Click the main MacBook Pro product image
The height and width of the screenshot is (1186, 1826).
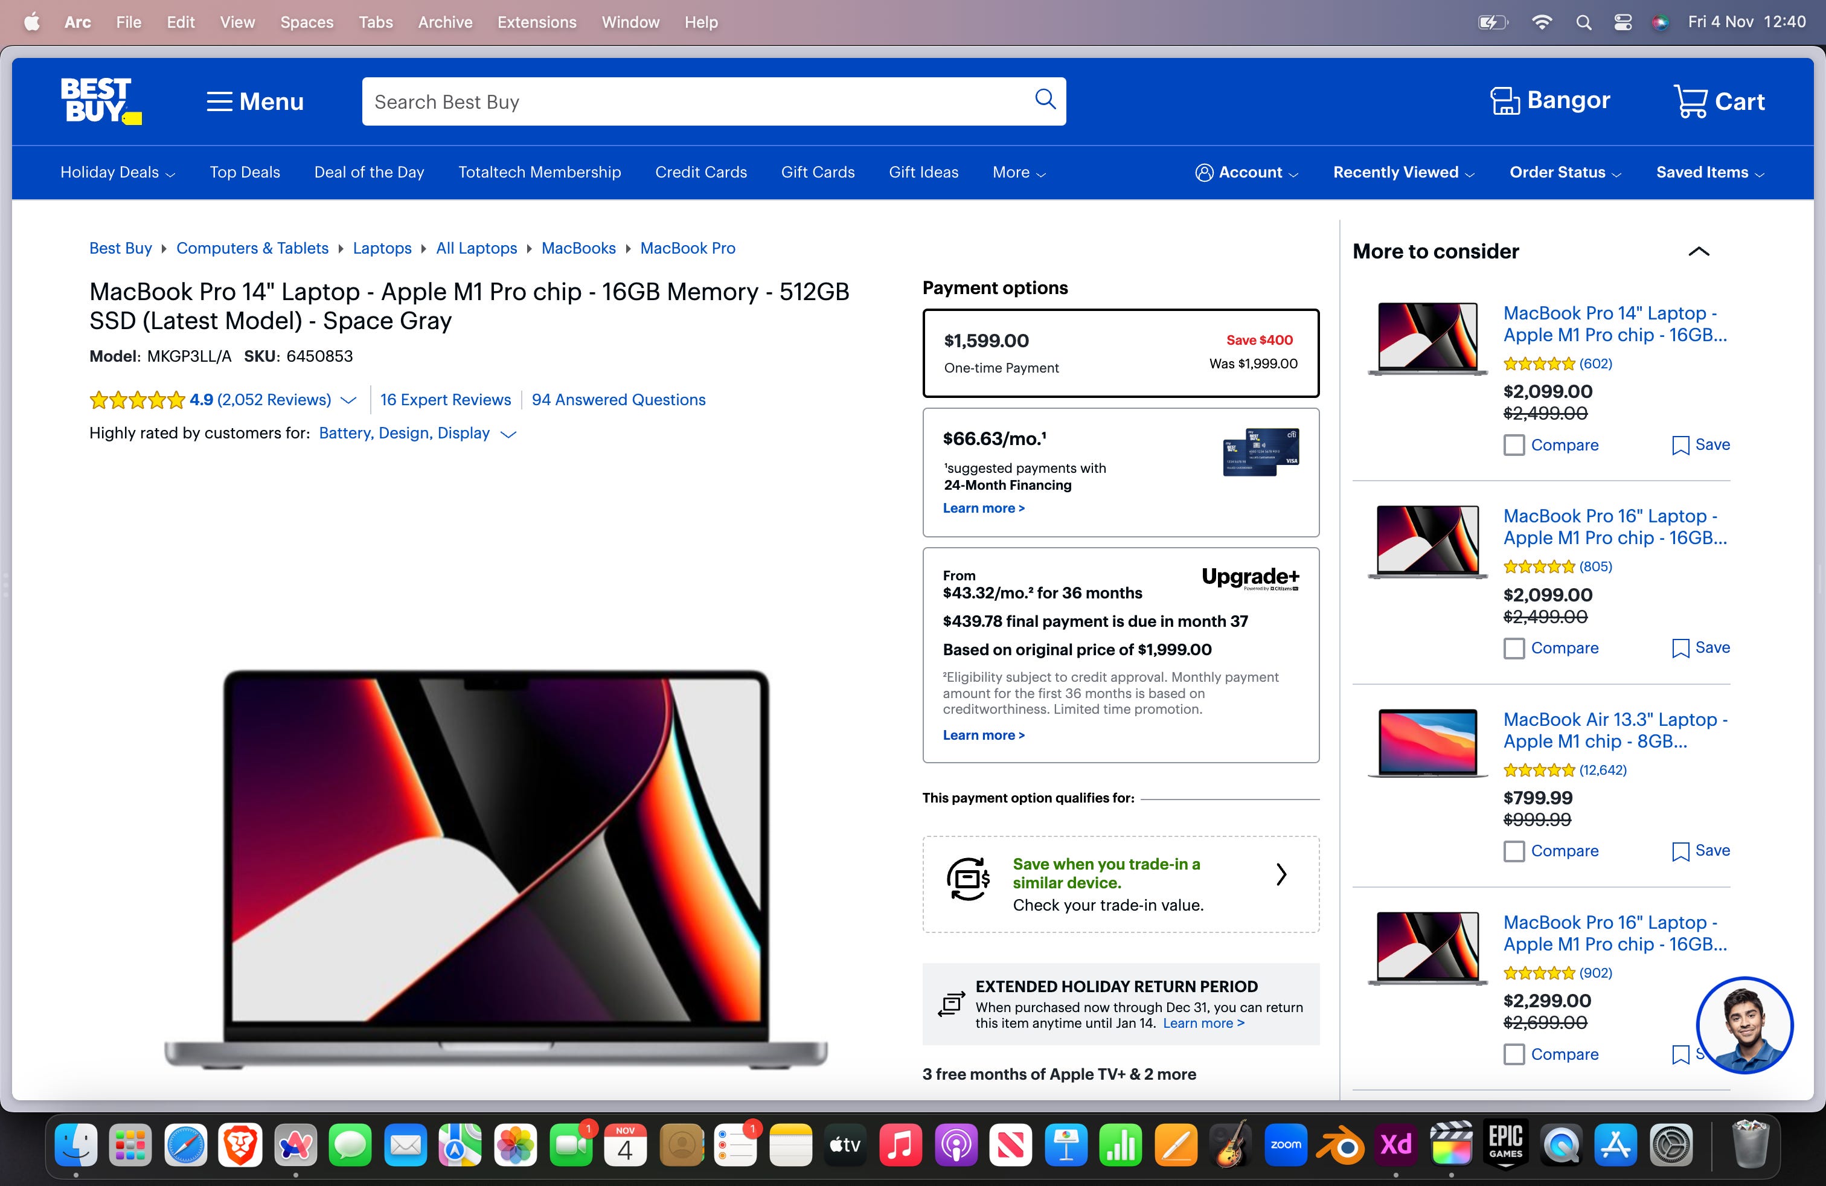pyautogui.click(x=496, y=868)
